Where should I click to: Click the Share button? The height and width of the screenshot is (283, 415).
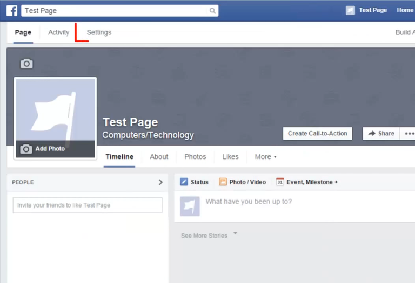(381, 134)
